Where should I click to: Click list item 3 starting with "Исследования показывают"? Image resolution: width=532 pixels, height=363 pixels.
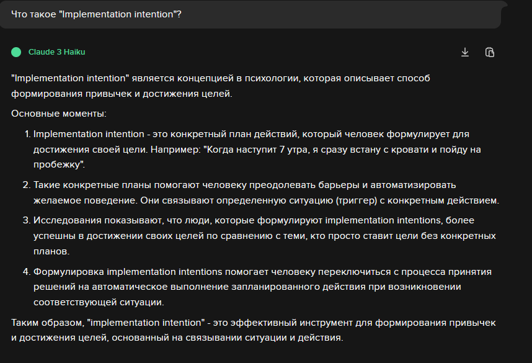pyautogui.click(x=248, y=220)
